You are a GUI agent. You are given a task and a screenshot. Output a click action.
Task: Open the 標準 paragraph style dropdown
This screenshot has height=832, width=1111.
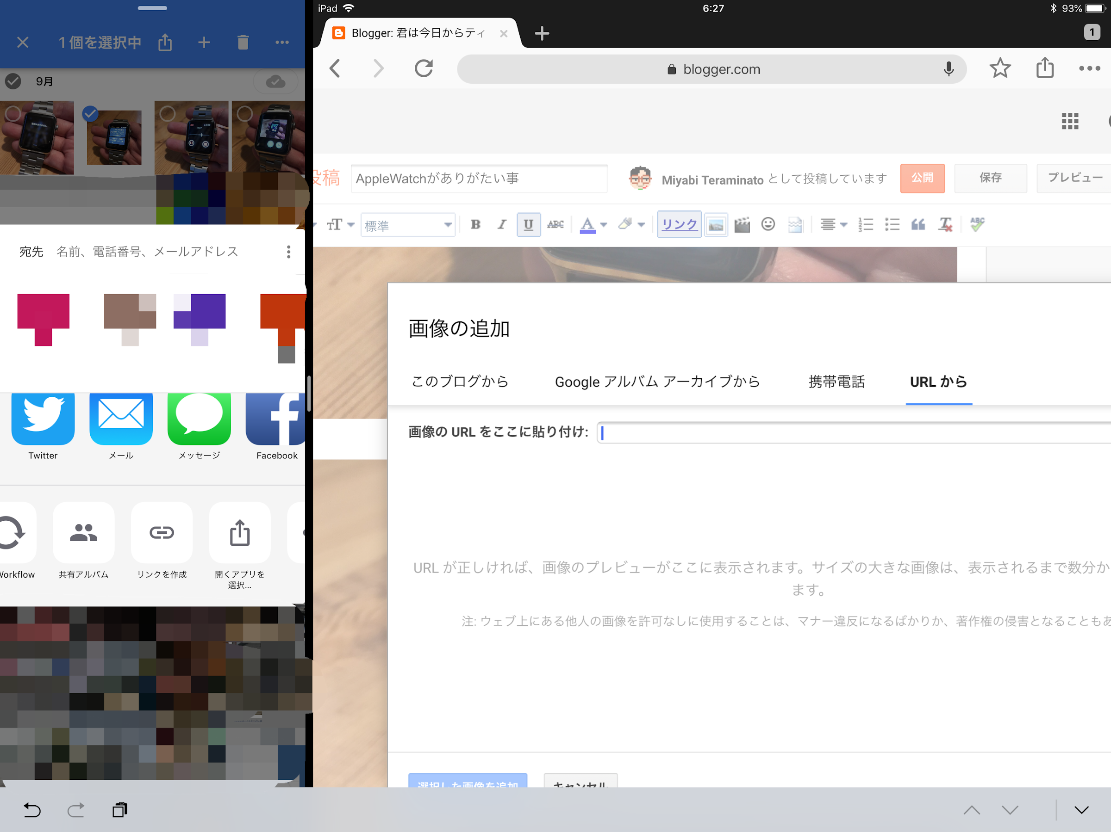[x=408, y=225]
